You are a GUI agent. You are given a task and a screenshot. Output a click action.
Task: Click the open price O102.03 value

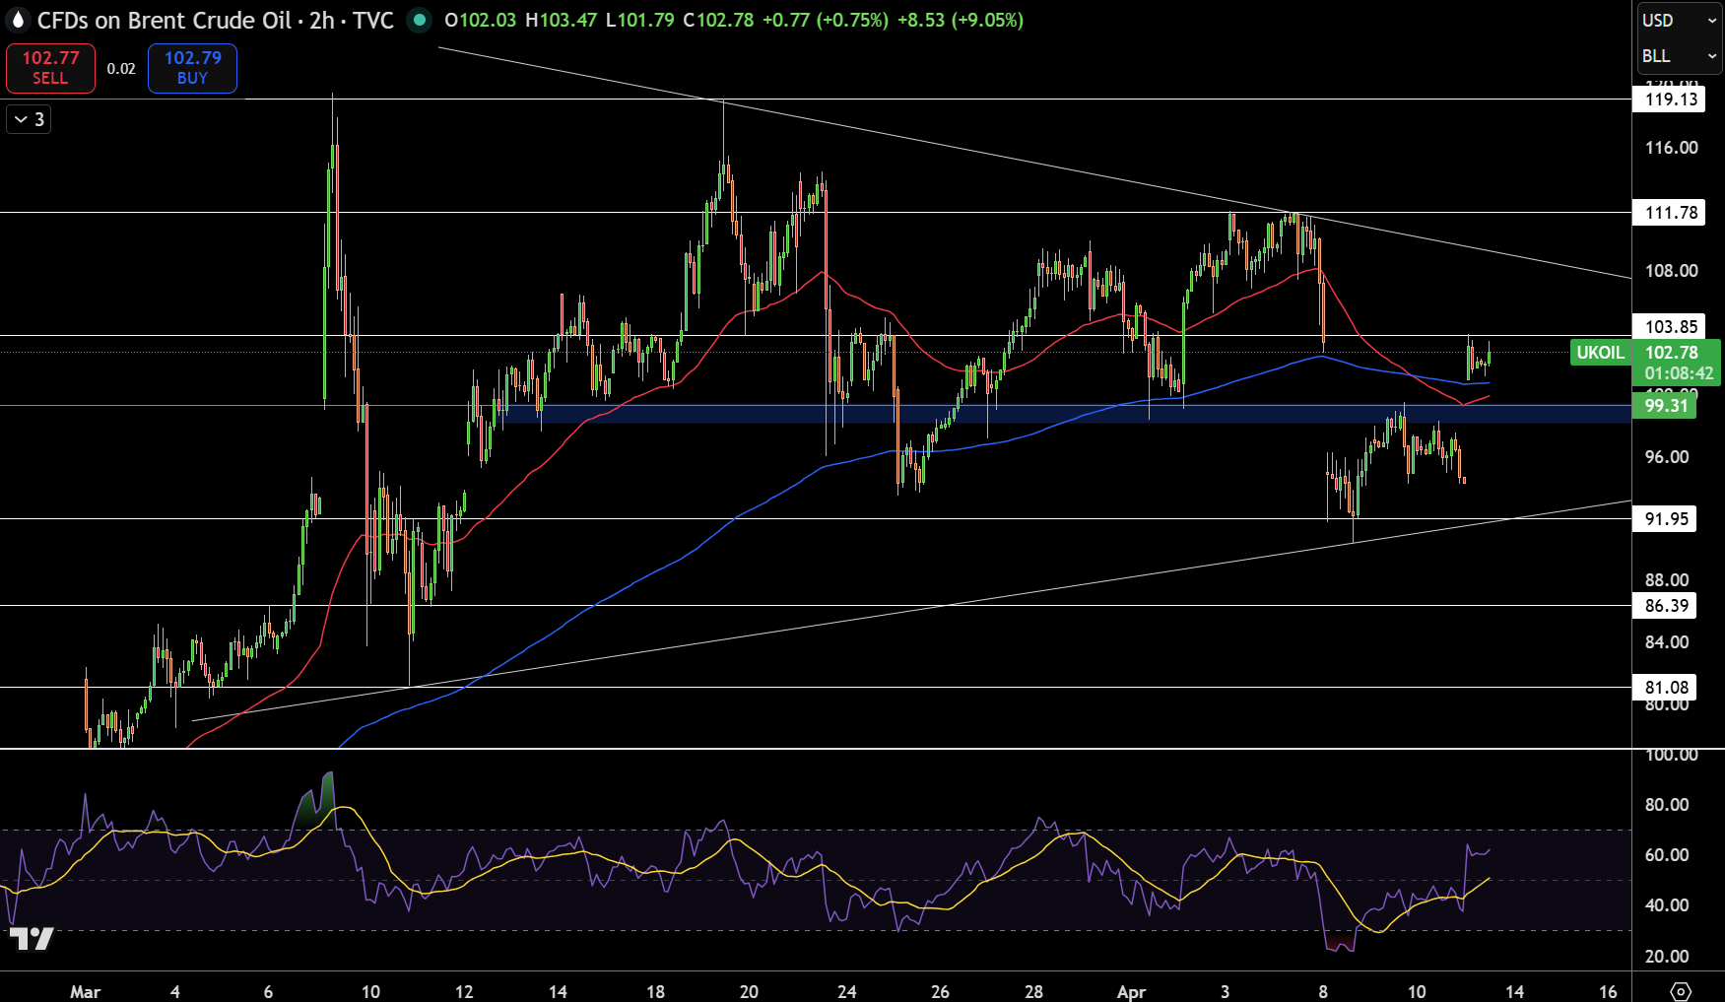(480, 20)
